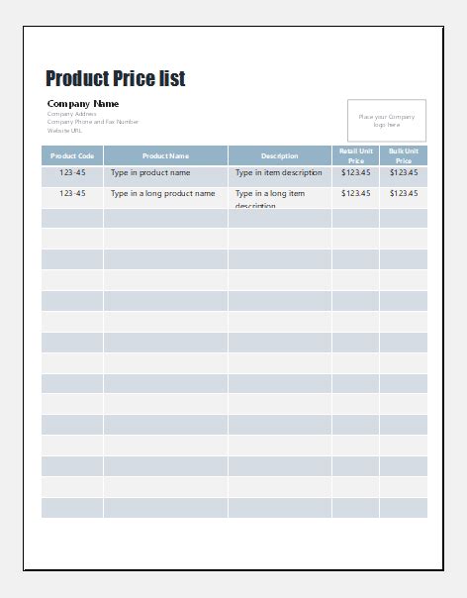The height and width of the screenshot is (598, 467).
Task: Click the second row product code cell
Action: [72, 198]
